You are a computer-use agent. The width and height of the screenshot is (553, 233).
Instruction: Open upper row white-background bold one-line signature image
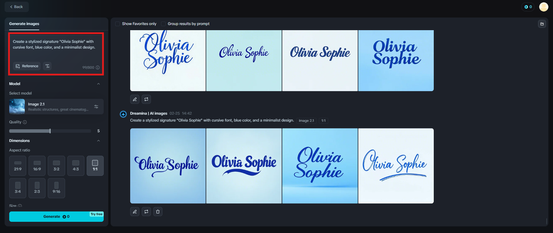[x=320, y=61]
